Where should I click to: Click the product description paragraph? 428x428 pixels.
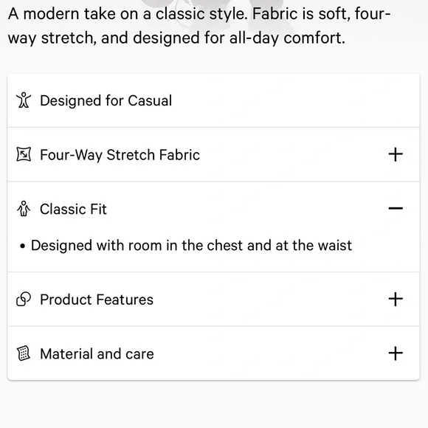(199, 26)
